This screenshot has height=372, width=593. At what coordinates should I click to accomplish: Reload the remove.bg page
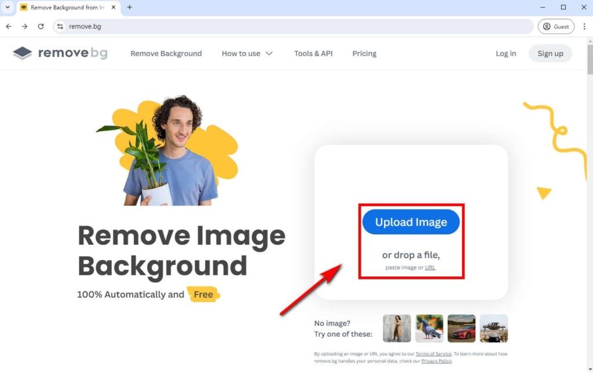pos(41,26)
